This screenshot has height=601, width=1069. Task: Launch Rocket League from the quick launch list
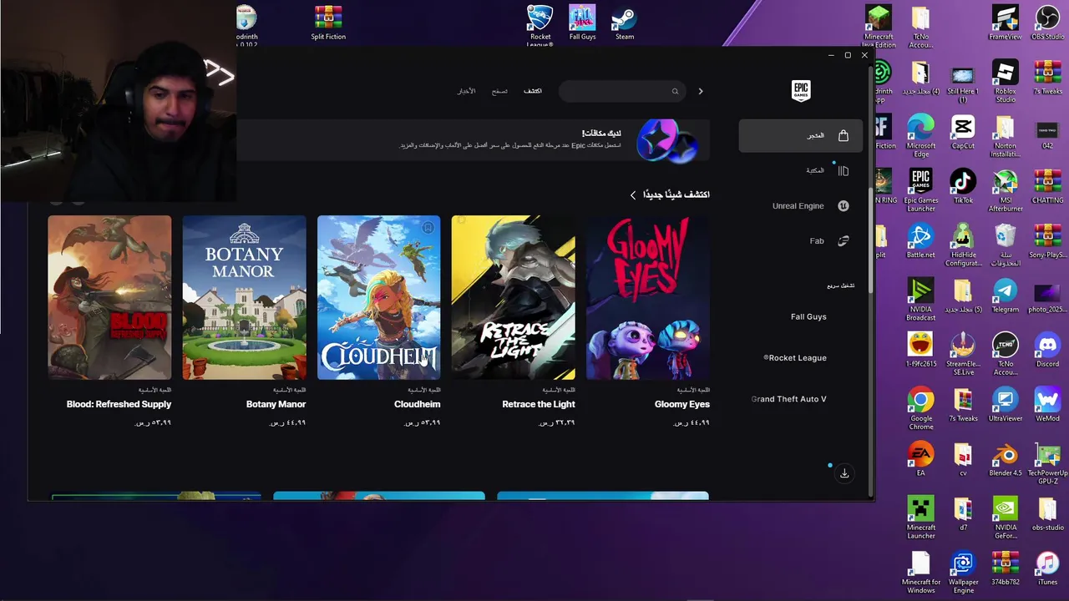pos(795,358)
